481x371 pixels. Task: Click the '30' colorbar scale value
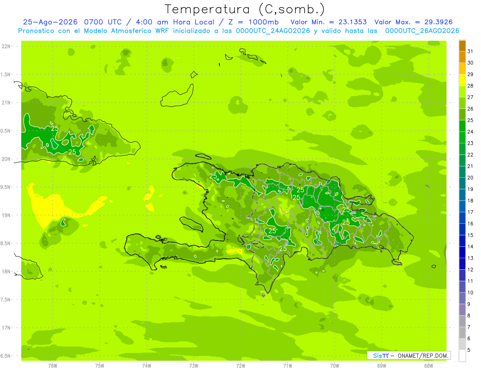pyautogui.click(x=470, y=62)
